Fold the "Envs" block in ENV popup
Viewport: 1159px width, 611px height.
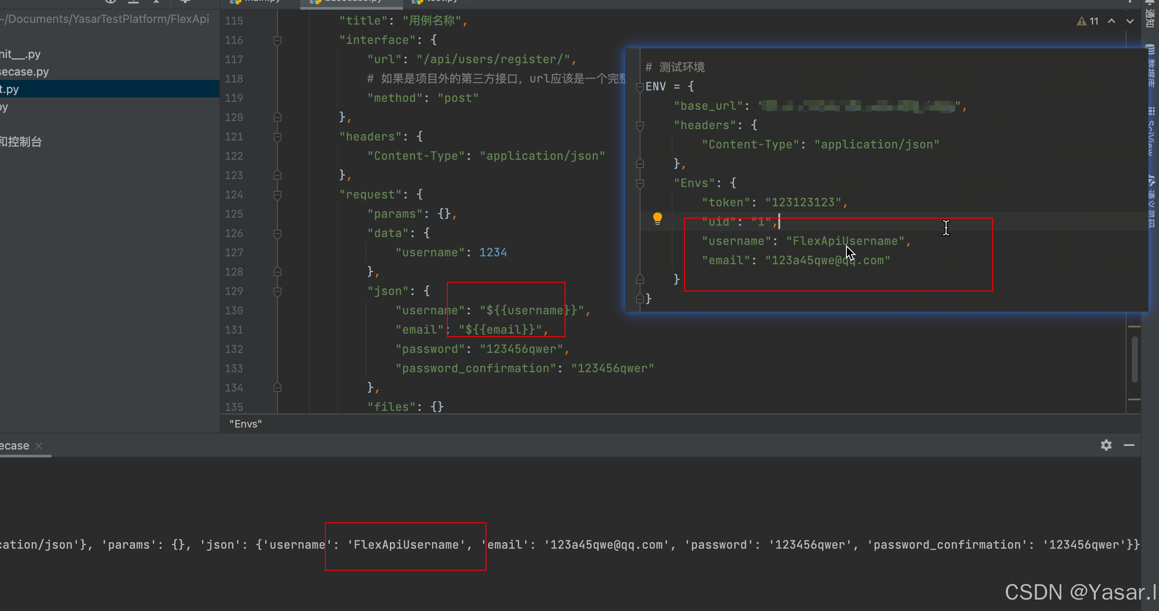pyautogui.click(x=640, y=183)
